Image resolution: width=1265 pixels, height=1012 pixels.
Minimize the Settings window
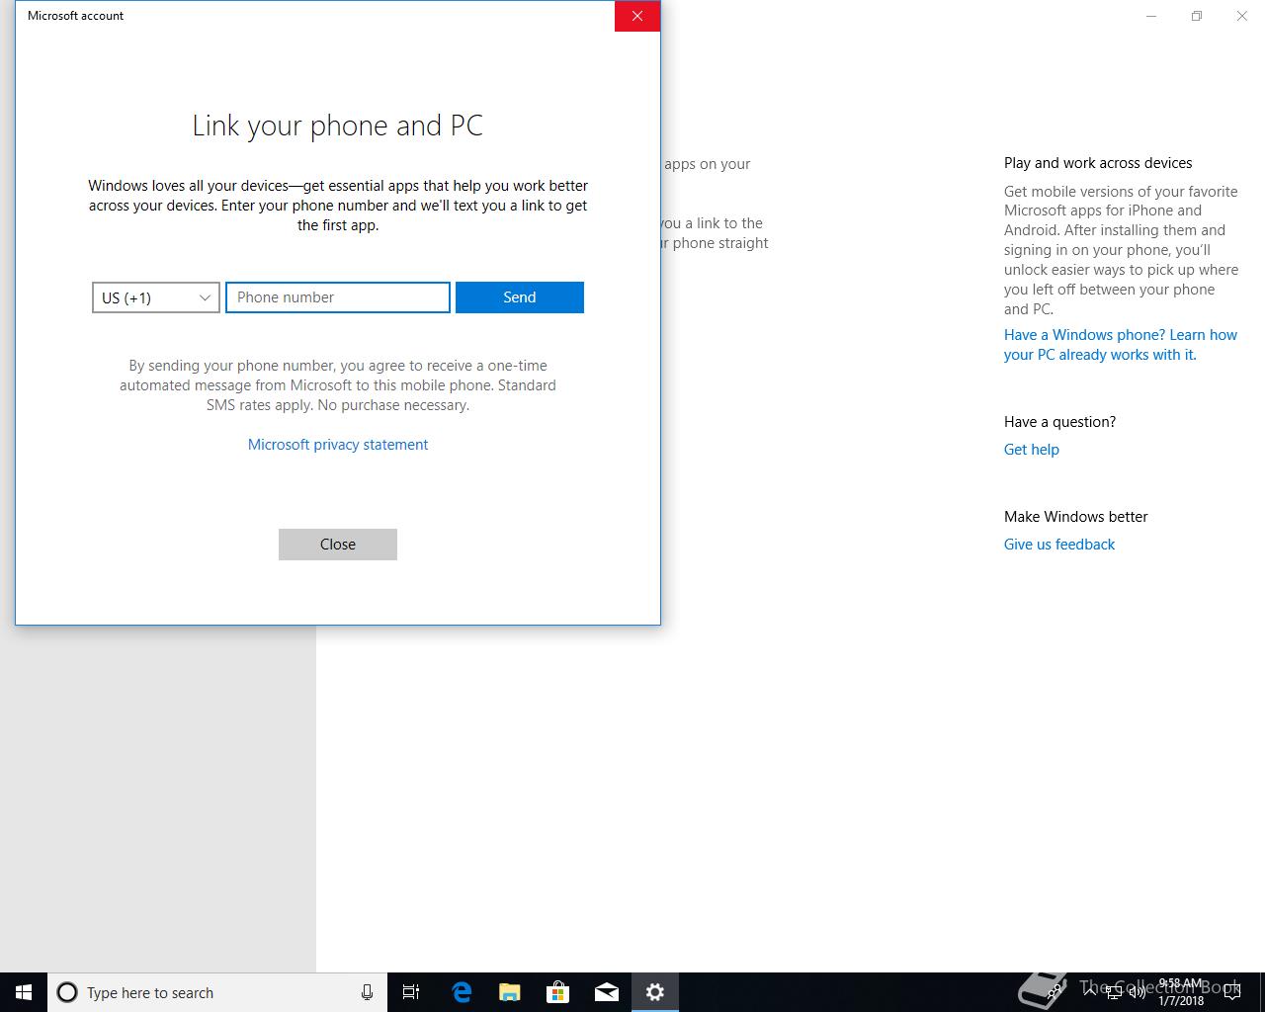click(1151, 16)
